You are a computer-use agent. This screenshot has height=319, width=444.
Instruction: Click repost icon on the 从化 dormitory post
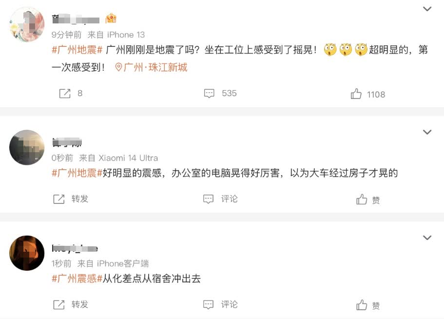[59, 304]
